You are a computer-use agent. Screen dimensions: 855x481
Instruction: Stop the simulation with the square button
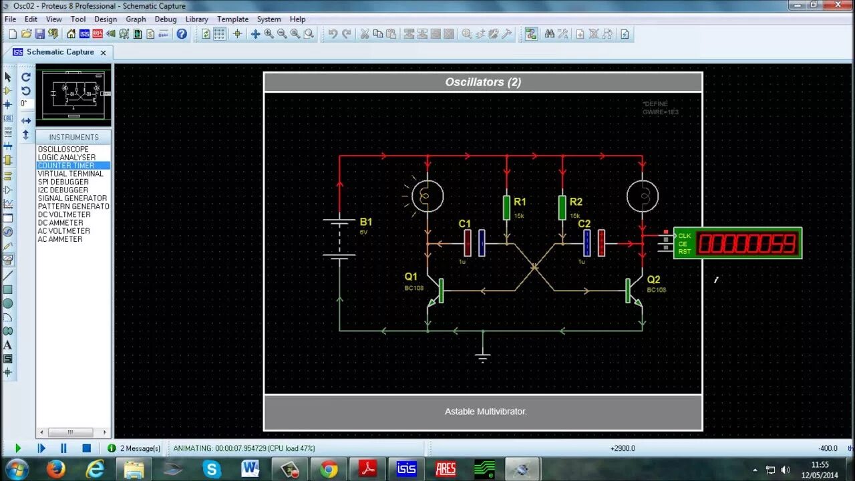click(86, 448)
